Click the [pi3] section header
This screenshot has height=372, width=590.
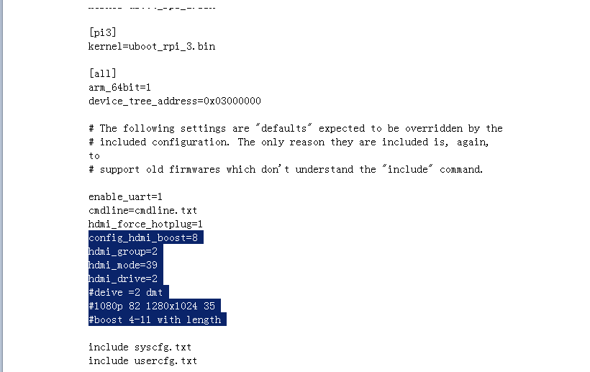102,32
